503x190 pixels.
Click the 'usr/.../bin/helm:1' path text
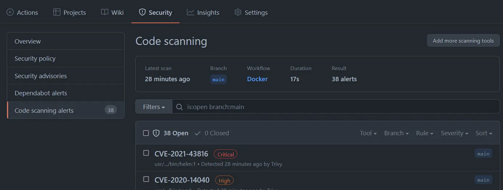click(175, 164)
